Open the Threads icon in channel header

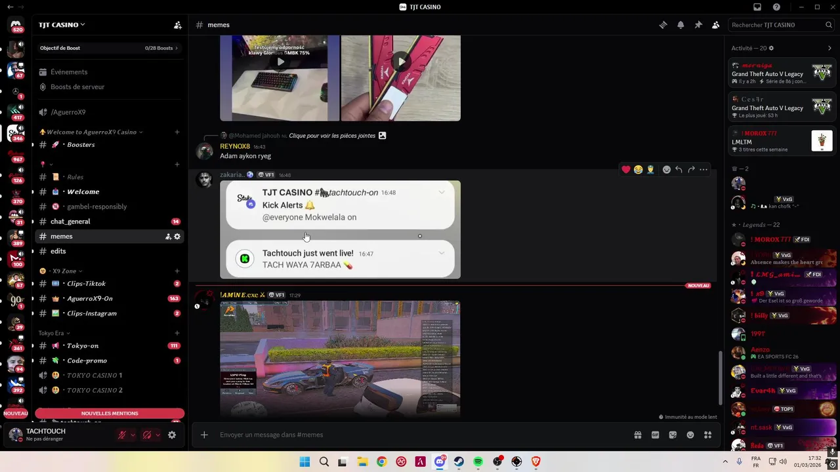point(663,25)
